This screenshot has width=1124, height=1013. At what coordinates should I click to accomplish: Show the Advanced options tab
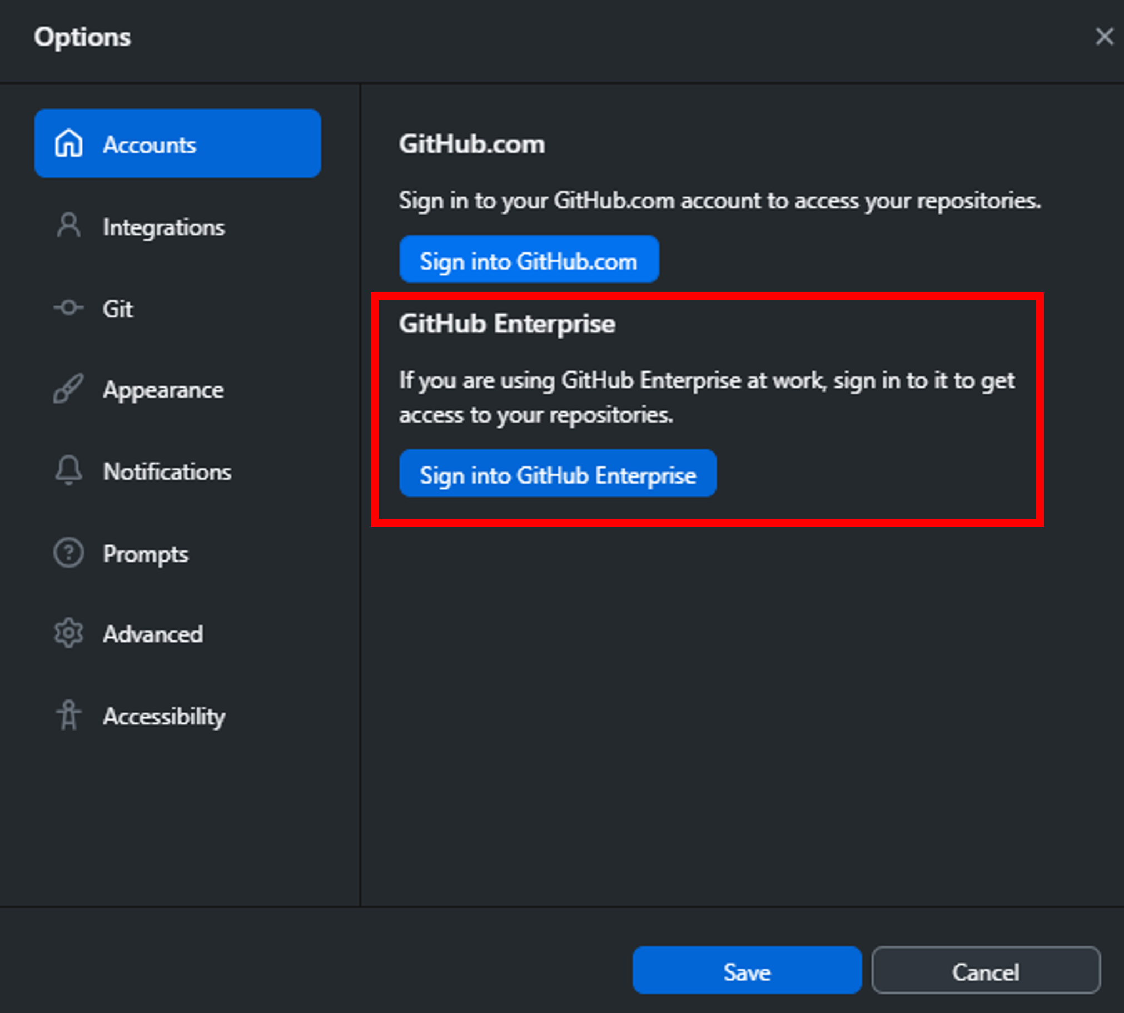click(153, 634)
